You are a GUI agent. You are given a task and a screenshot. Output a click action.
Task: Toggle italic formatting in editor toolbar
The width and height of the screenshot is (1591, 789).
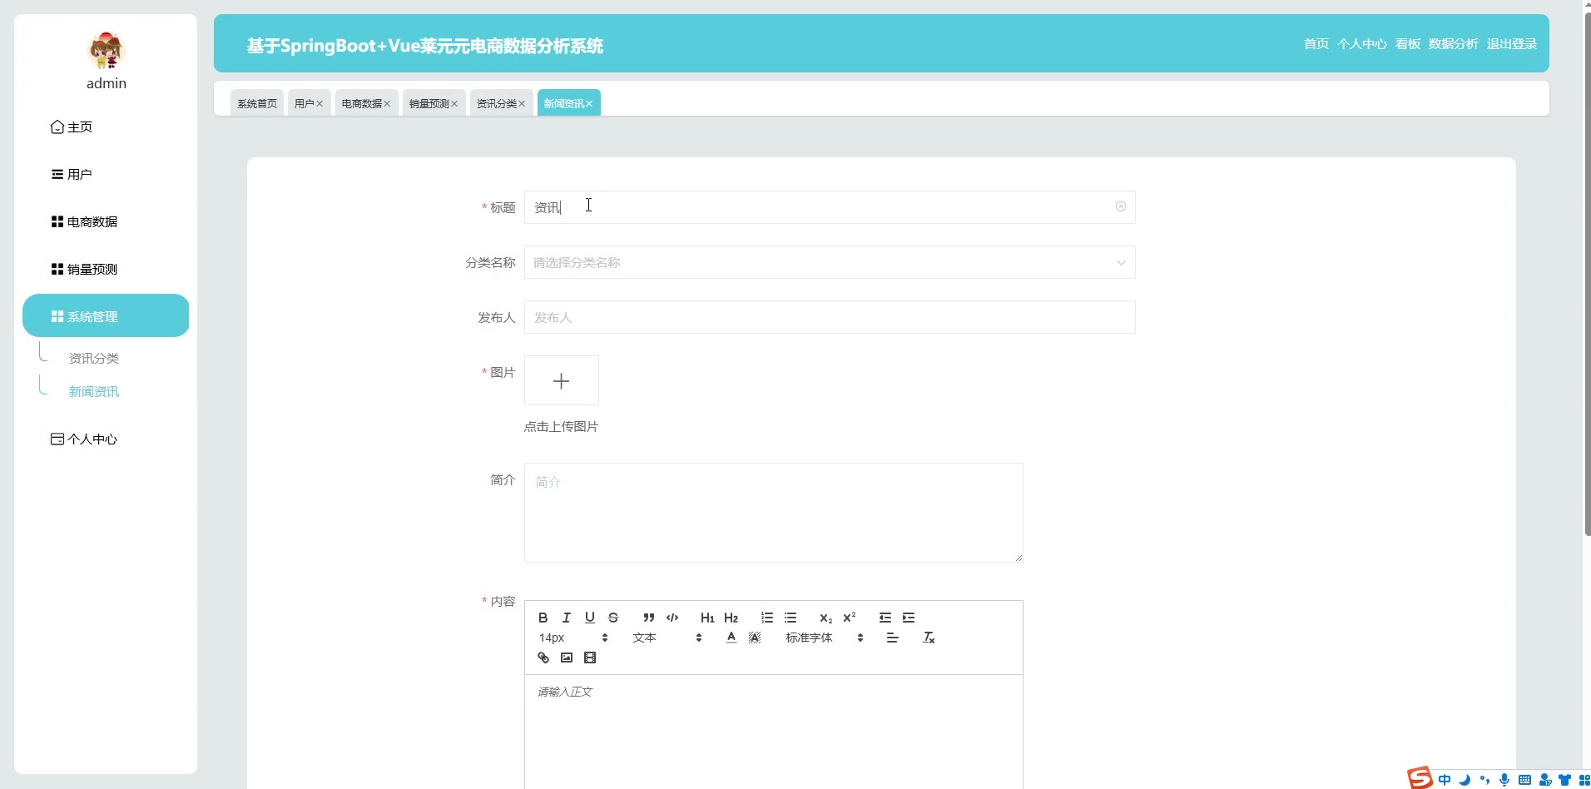click(x=566, y=618)
